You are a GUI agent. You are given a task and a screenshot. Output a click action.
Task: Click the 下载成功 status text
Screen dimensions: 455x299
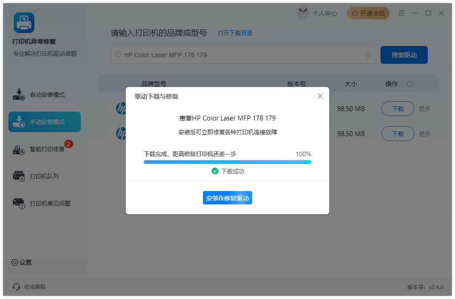pos(233,171)
